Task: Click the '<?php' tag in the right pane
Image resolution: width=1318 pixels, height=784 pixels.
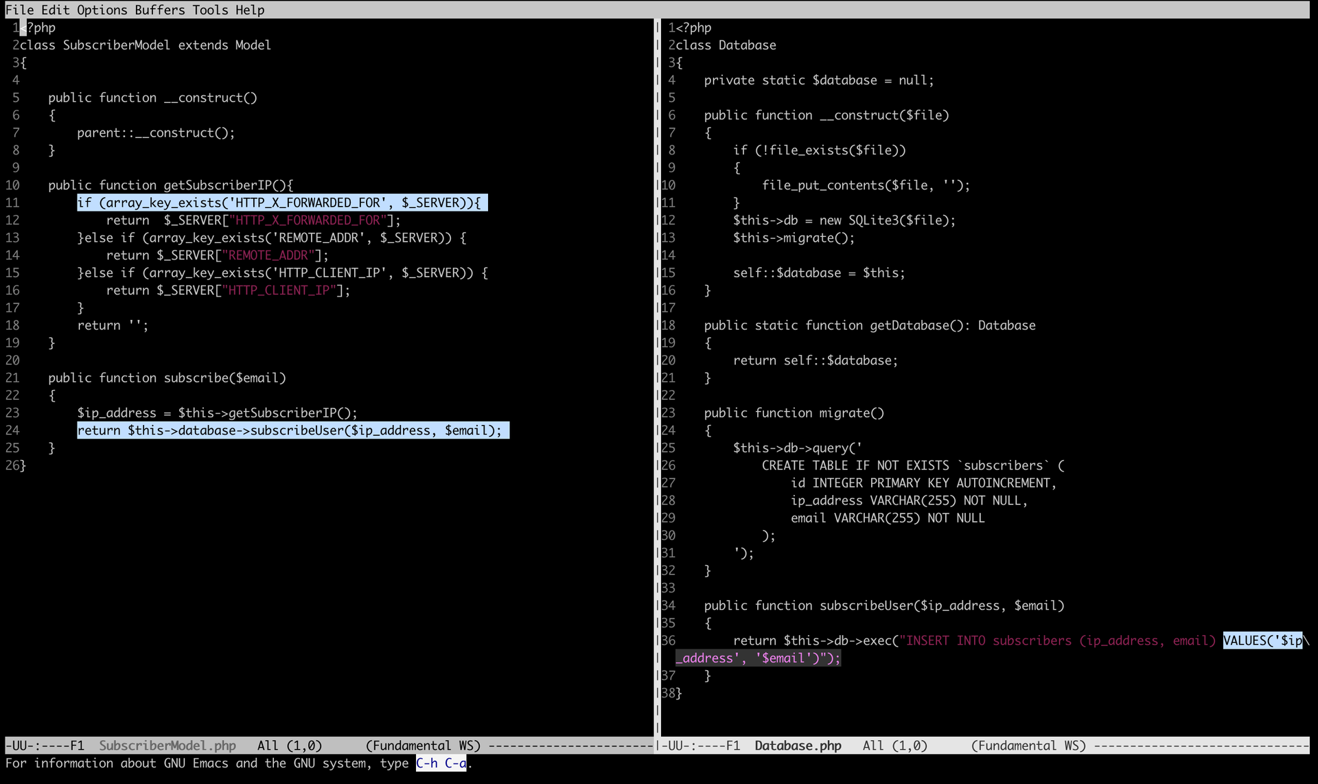Action: [x=693, y=28]
